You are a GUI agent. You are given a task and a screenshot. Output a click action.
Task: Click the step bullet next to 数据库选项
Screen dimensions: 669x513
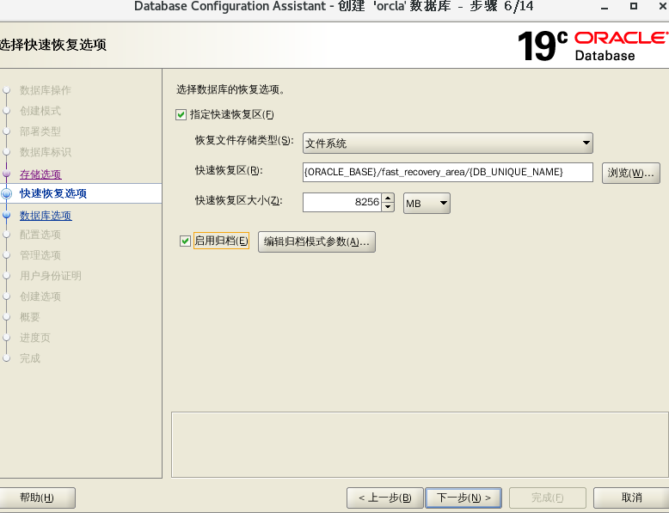6,215
